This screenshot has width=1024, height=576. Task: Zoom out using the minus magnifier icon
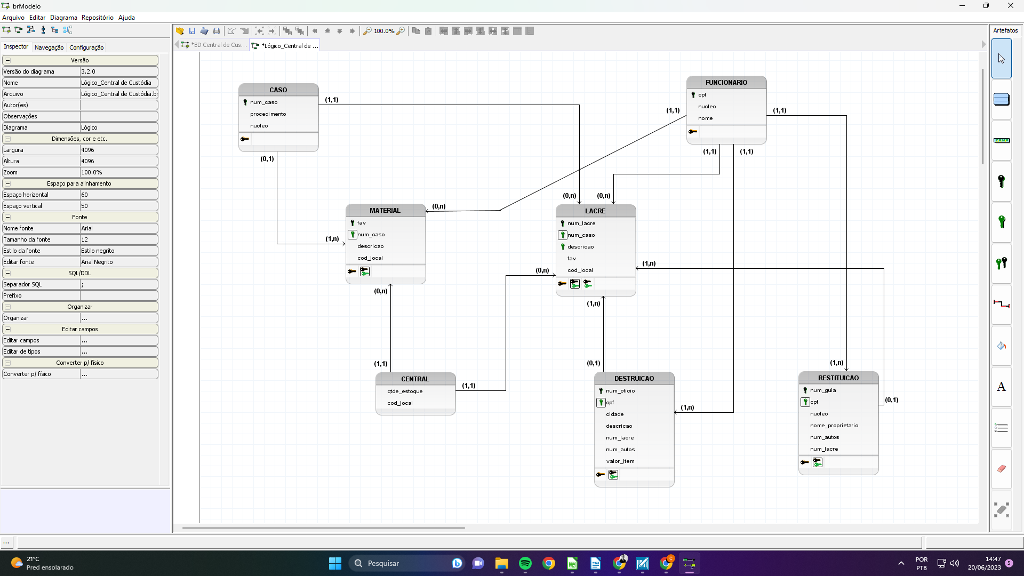coord(367,31)
